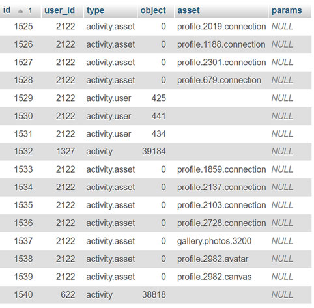Select the row with id 1525
Viewport: 314px width, 308px height.
[x=156, y=27]
